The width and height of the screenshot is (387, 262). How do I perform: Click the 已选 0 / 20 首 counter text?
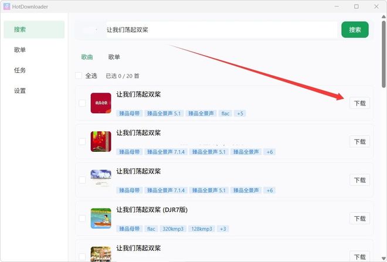123,76
